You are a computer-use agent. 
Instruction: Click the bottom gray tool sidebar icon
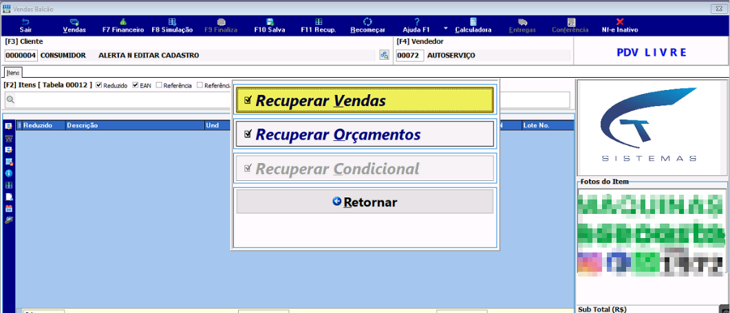point(8,220)
